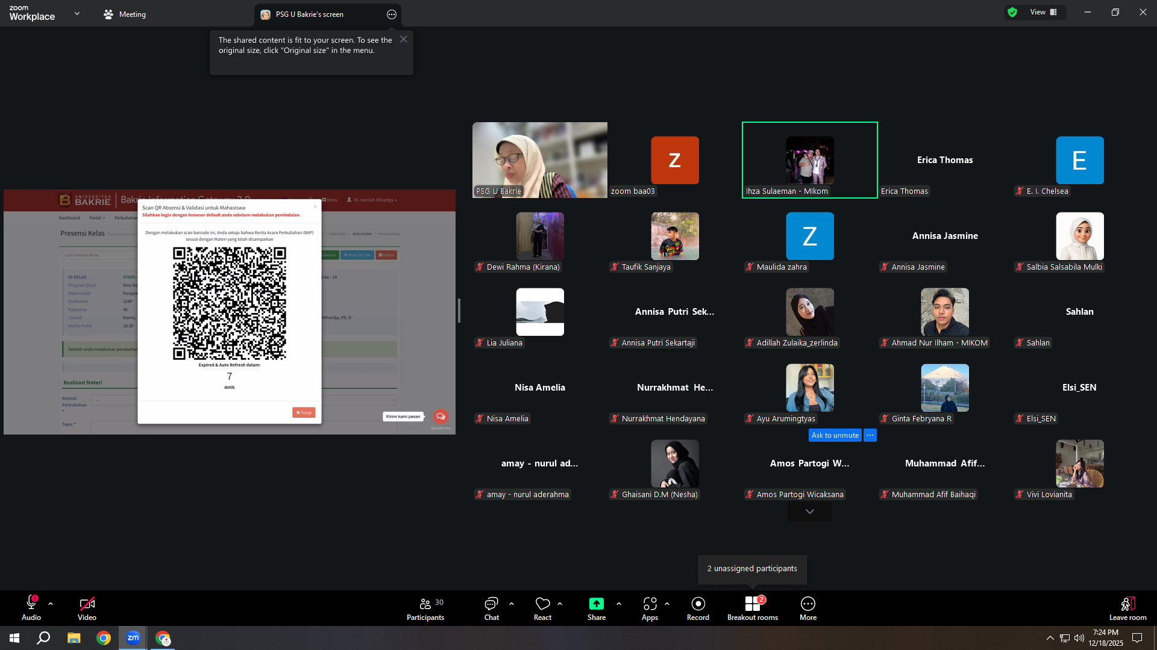
Task: Select Dewi Rahma (Kirana) participant tile
Action: pos(540,236)
